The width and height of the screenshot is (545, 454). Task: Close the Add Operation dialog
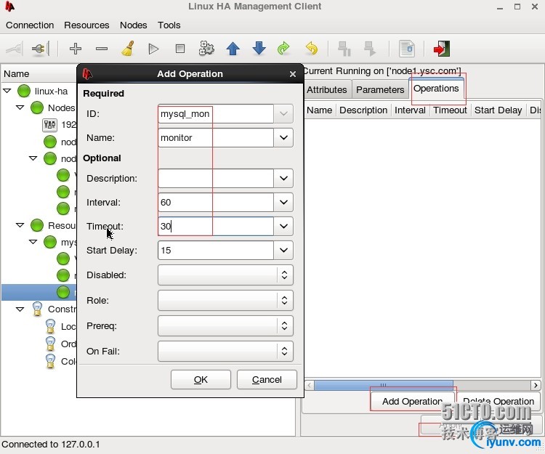[293, 74]
